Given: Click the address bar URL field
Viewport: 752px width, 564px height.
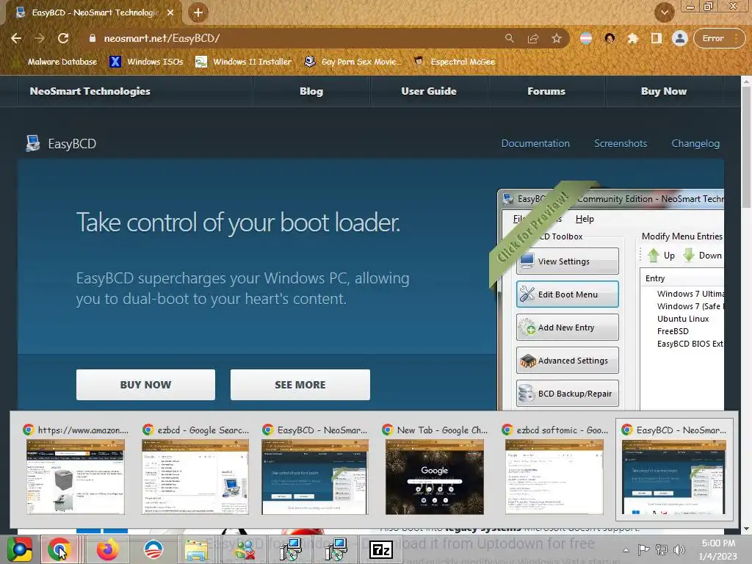Looking at the screenshot, I should pyautogui.click(x=297, y=38).
